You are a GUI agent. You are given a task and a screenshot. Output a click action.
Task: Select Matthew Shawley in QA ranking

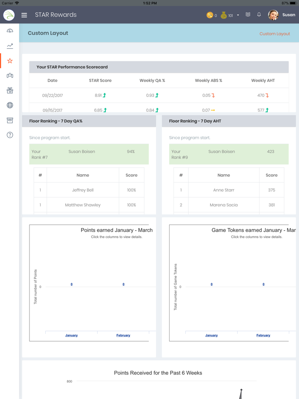(x=83, y=205)
